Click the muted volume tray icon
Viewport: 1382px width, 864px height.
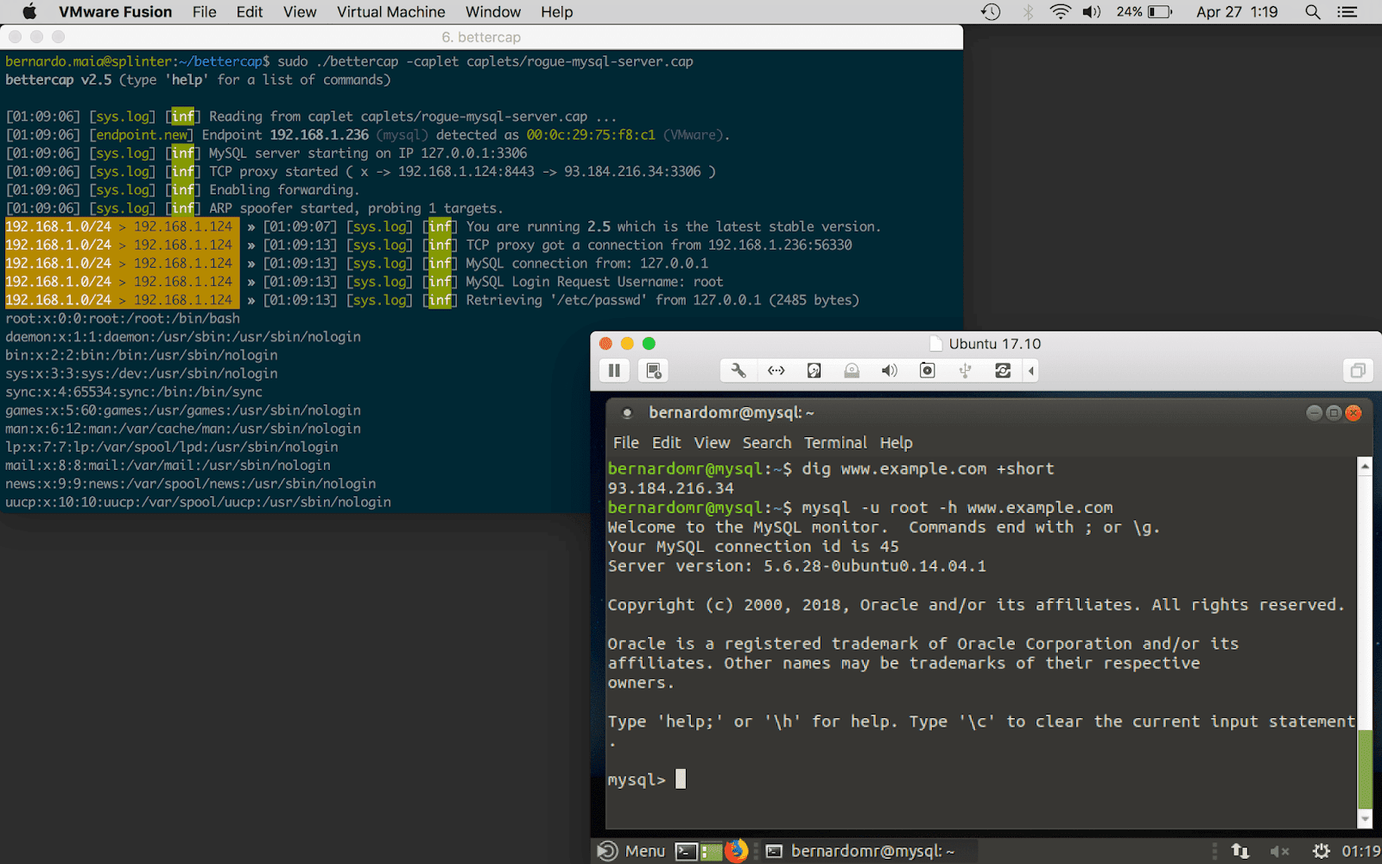[1279, 851]
